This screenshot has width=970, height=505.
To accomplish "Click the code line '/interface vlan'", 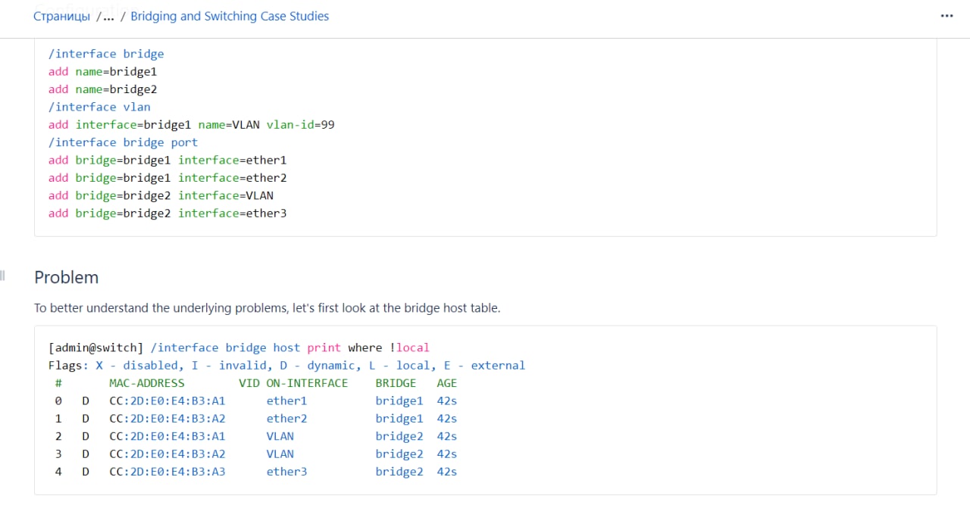I will pos(99,107).
